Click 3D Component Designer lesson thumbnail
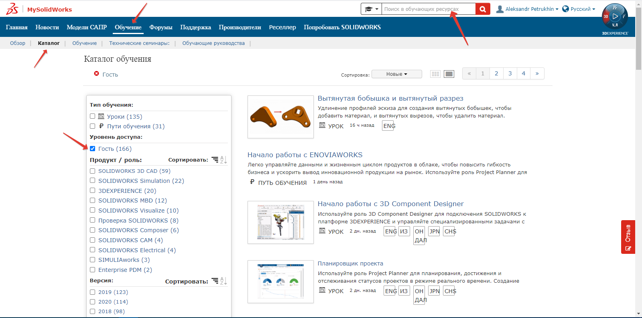This screenshot has height=318, width=642. (280, 222)
